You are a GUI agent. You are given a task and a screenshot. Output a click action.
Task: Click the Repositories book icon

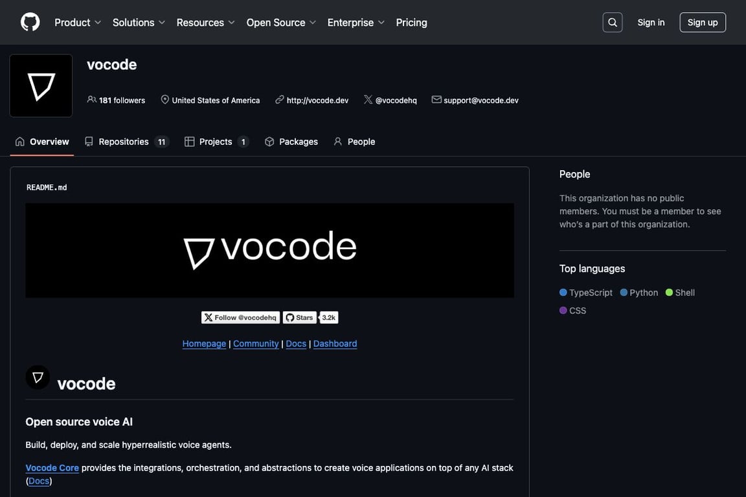click(x=89, y=142)
